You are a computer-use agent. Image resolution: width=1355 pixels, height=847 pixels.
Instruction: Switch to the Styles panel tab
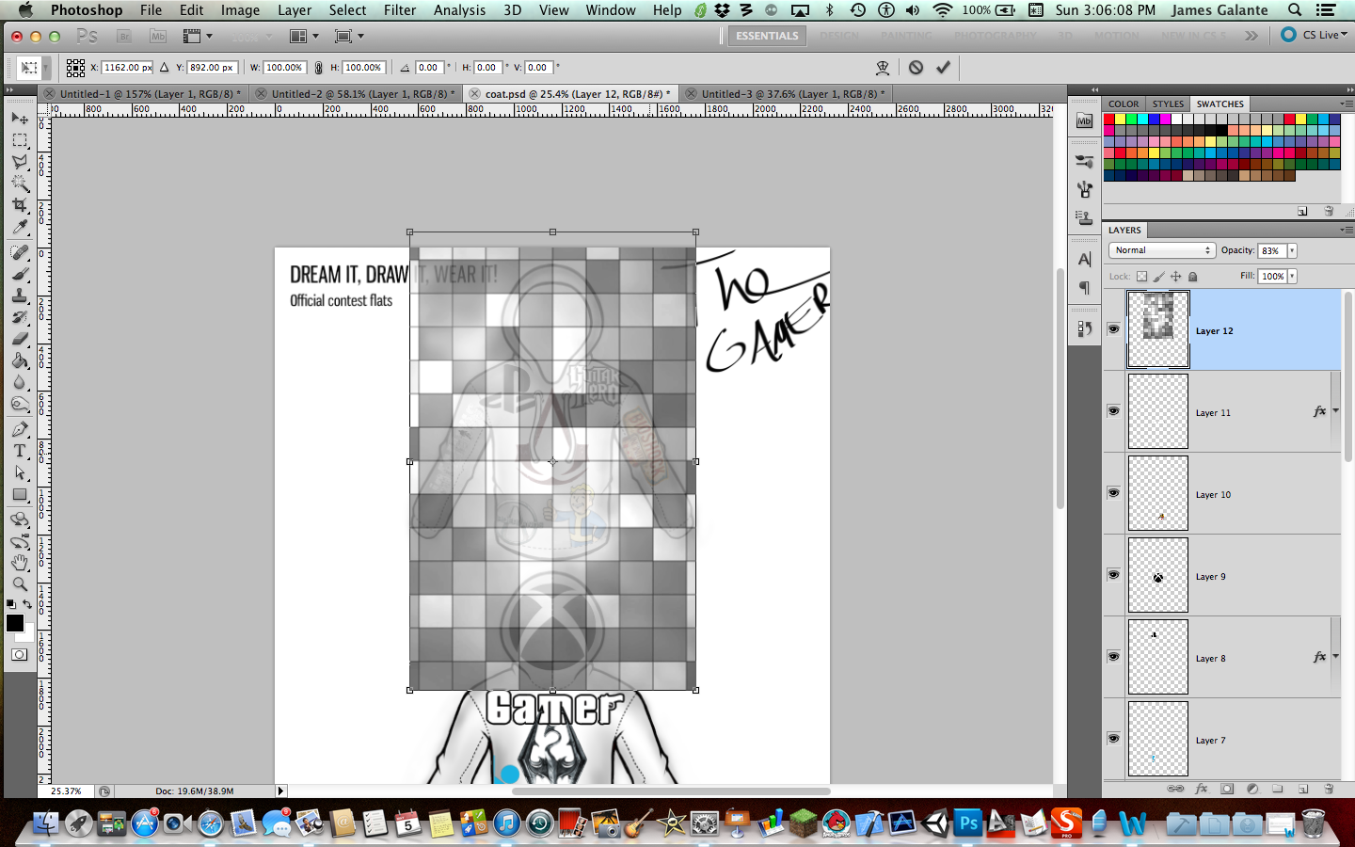[x=1168, y=104]
